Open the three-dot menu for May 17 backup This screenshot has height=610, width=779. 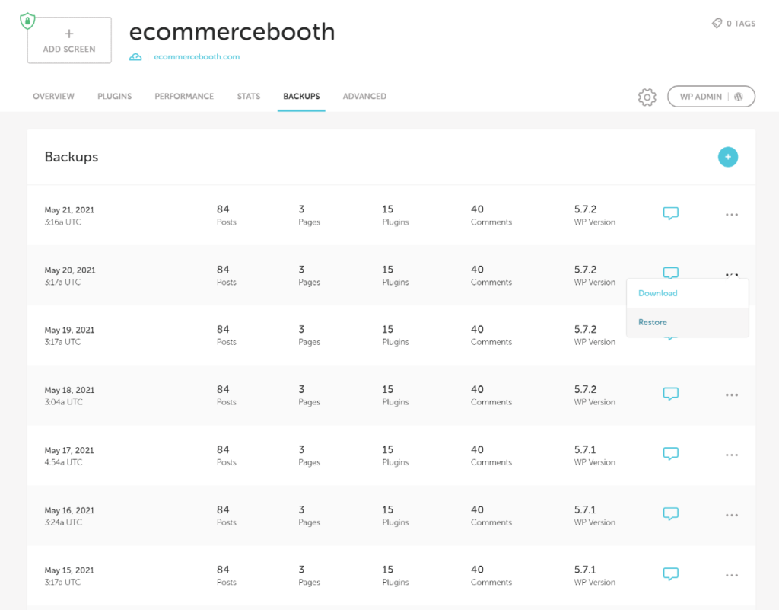pos(731,455)
